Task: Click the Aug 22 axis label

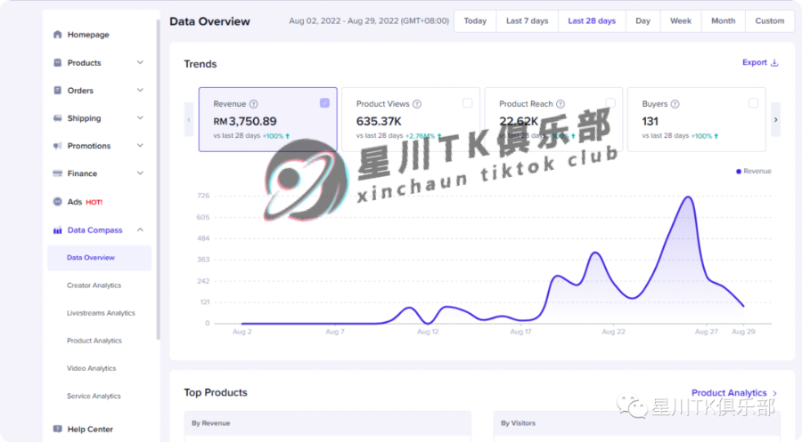Action: [613, 332]
